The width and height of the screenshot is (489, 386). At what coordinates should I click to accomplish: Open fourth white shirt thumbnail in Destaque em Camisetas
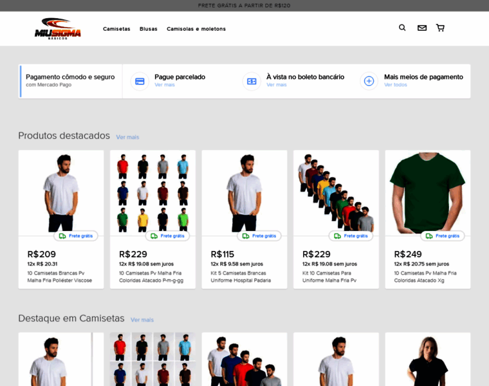coord(336,359)
